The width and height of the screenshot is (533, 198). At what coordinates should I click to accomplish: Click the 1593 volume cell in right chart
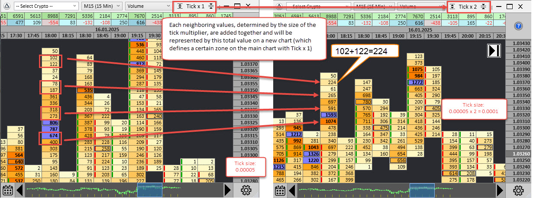coord(329,115)
